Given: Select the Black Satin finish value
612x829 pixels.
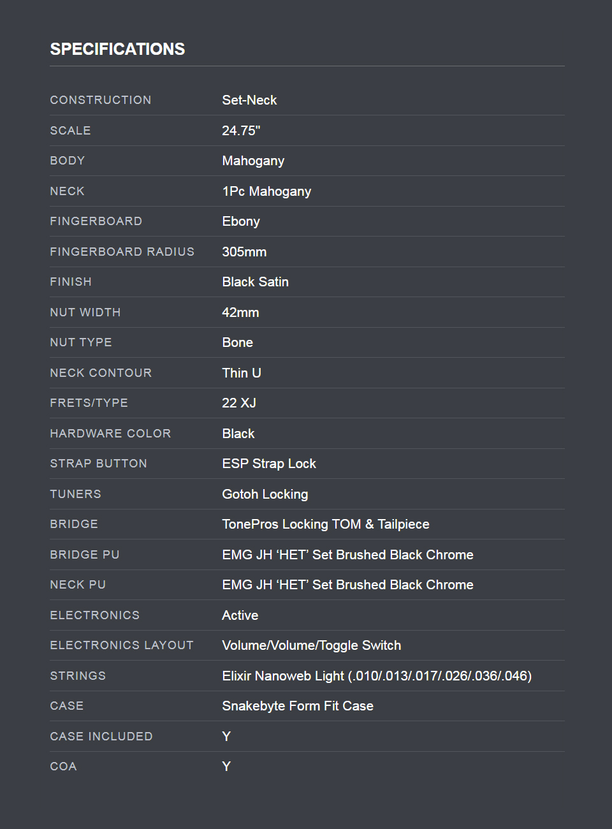Looking at the screenshot, I should coord(255,282).
